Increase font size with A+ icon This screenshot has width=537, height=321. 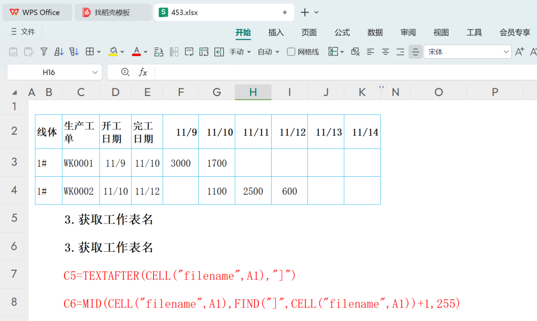click(520, 52)
